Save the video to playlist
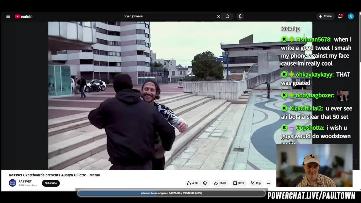The image size is (361, 203). click(x=239, y=183)
